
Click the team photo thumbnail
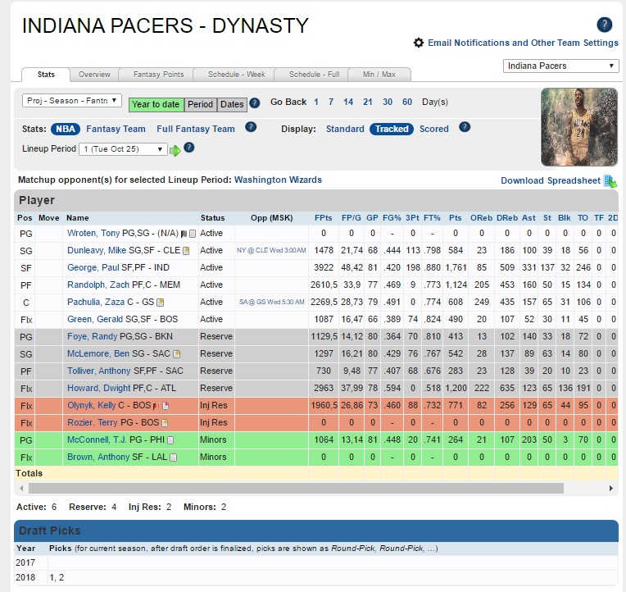pos(579,127)
